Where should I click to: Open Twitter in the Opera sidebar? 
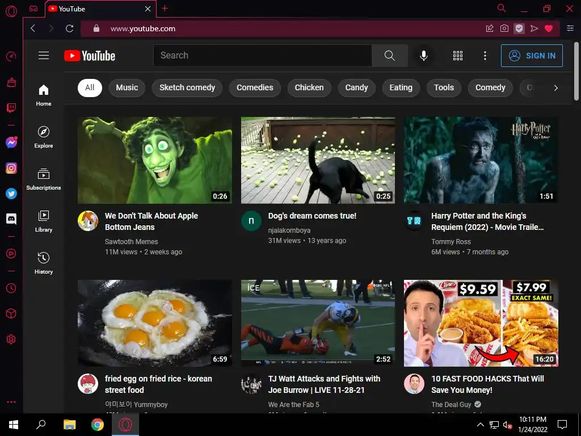pos(11,194)
